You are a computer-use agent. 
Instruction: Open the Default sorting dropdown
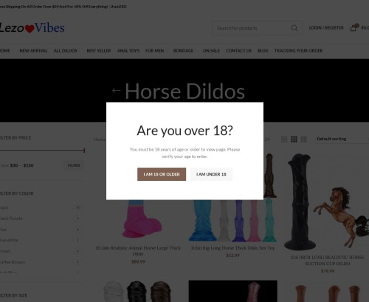point(342,139)
